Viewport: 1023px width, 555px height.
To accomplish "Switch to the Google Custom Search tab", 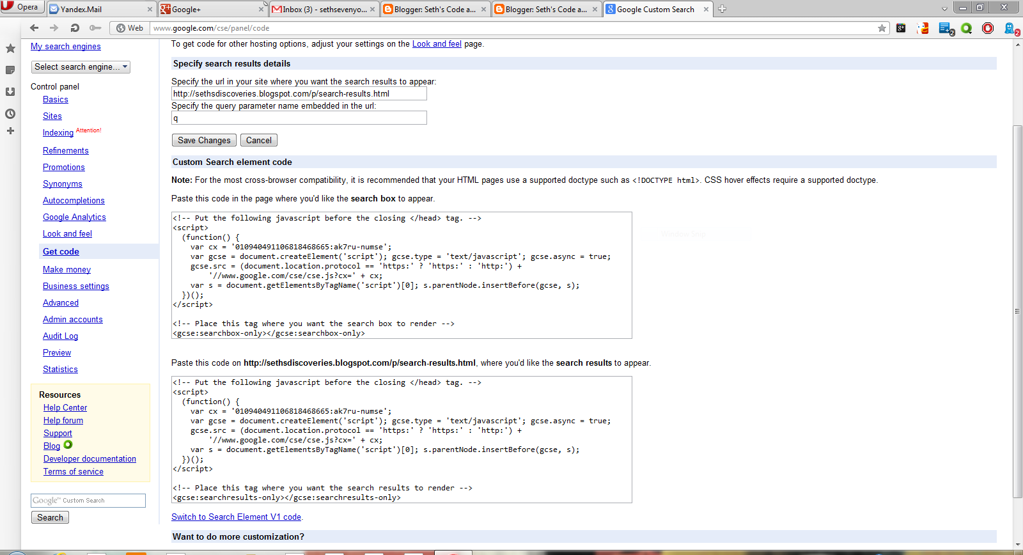I will tap(657, 10).
